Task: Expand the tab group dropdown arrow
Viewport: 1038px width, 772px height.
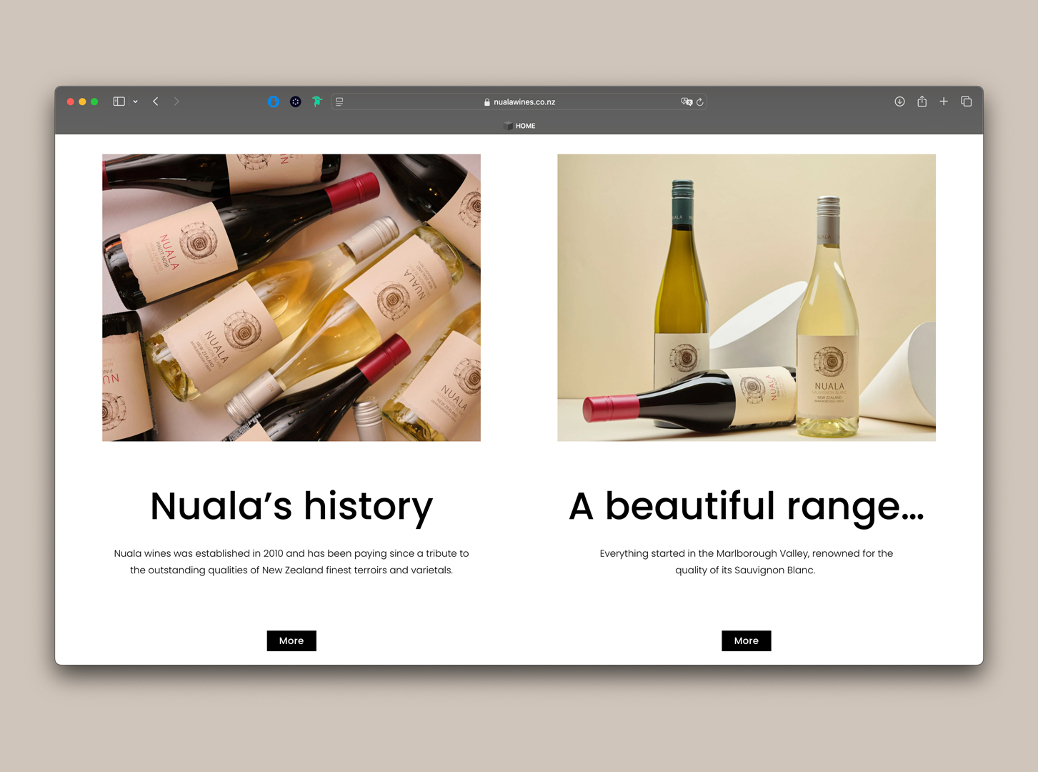Action: click(135, 102)
